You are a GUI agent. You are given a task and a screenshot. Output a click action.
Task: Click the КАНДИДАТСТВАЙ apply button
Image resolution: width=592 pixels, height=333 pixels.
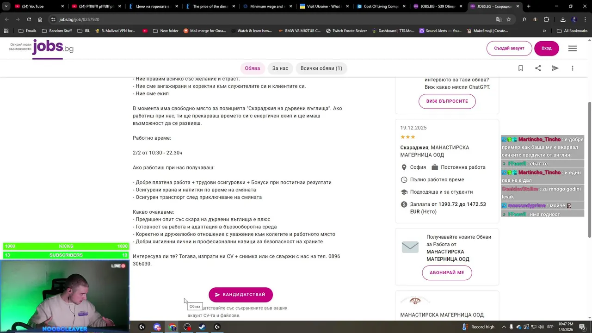240,295
